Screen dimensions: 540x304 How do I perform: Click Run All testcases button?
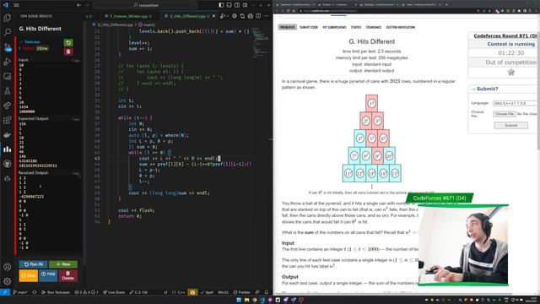[x=34, y=264]
